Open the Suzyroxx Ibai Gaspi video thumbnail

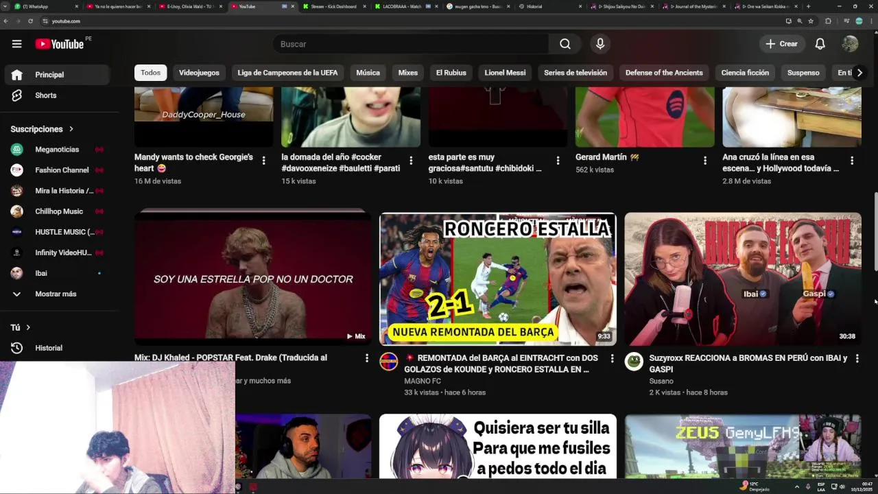pyautogui.click(x=743, y=279)
